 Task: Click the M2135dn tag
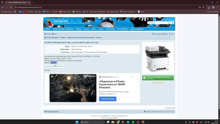(x=60, y=66)
